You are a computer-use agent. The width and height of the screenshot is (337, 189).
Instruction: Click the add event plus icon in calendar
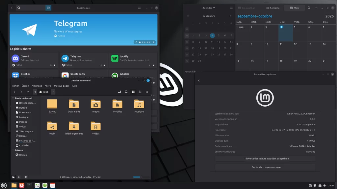click(316, 8)
